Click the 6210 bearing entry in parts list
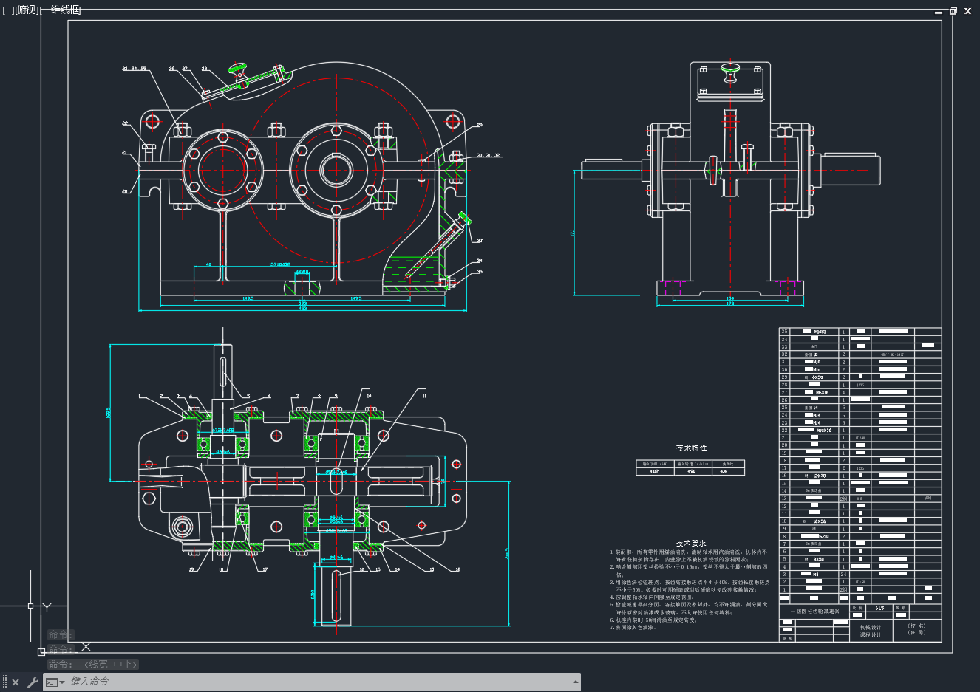This screenshot has height=692, width=980. pos(823,536)
